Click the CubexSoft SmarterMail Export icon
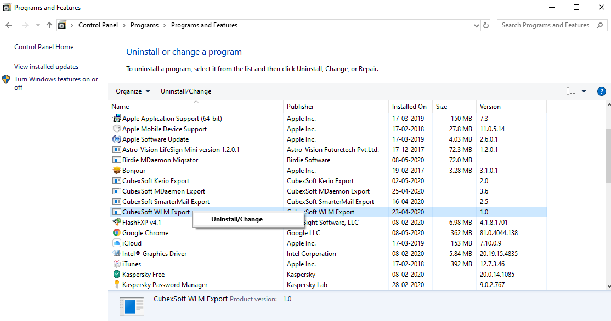The height and width of the screenshot is (321, 611). pos(116,202)
